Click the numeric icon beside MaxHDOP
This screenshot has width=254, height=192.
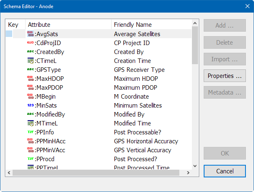tap(30, 78)
